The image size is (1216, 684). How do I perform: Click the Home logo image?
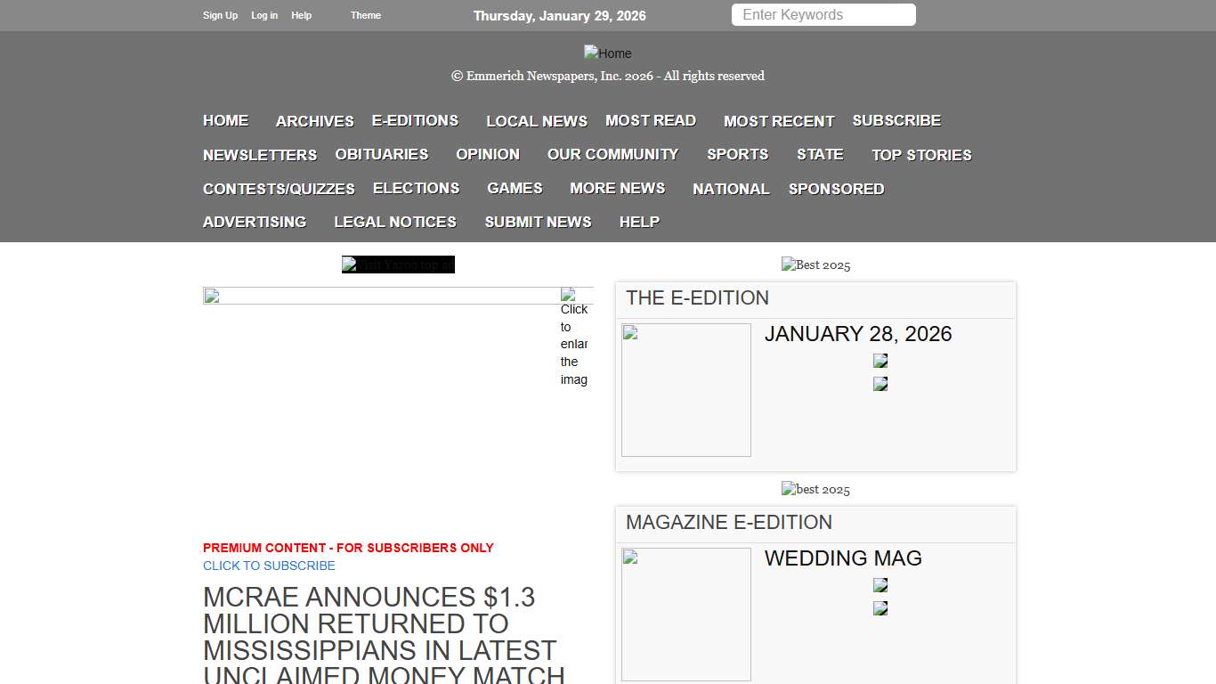coord(607,53)
